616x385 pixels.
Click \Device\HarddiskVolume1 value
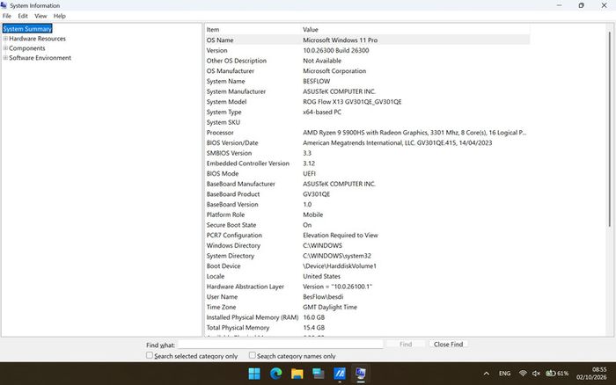(340, 266)
